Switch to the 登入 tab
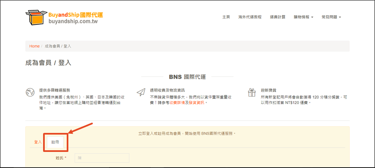Image resolution: width=375 pixels, height=168 pixels. (38, 142)
